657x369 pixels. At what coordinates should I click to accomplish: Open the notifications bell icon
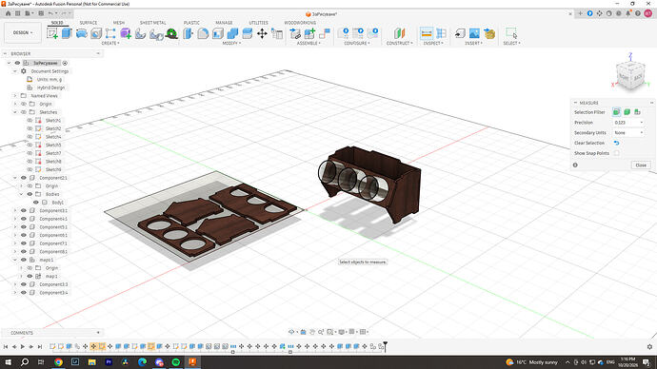click(628, 13)
